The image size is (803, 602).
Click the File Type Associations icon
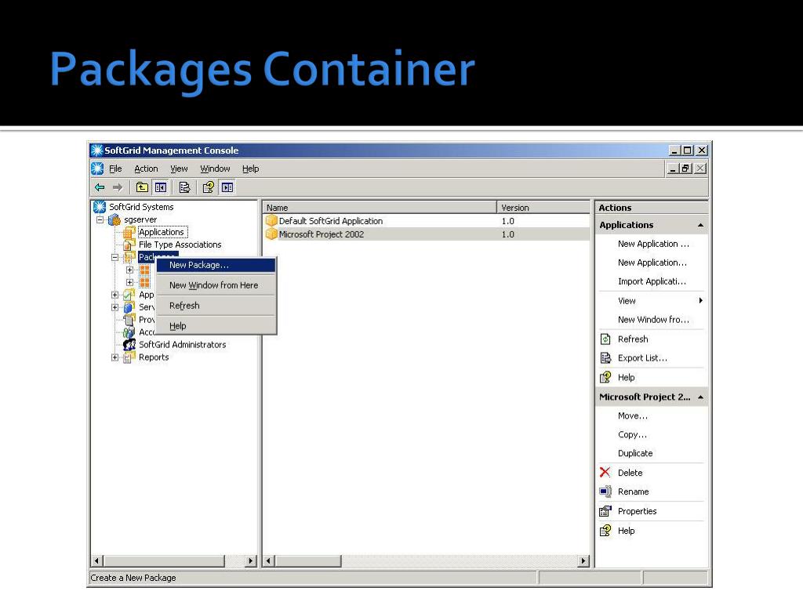tap(129, 245)
